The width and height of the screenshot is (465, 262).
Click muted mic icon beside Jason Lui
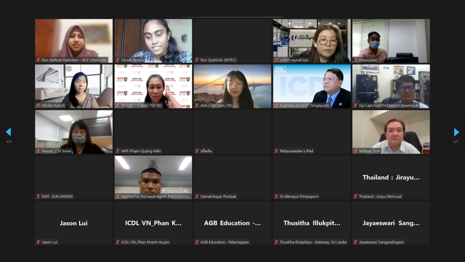tap(38, 242)
